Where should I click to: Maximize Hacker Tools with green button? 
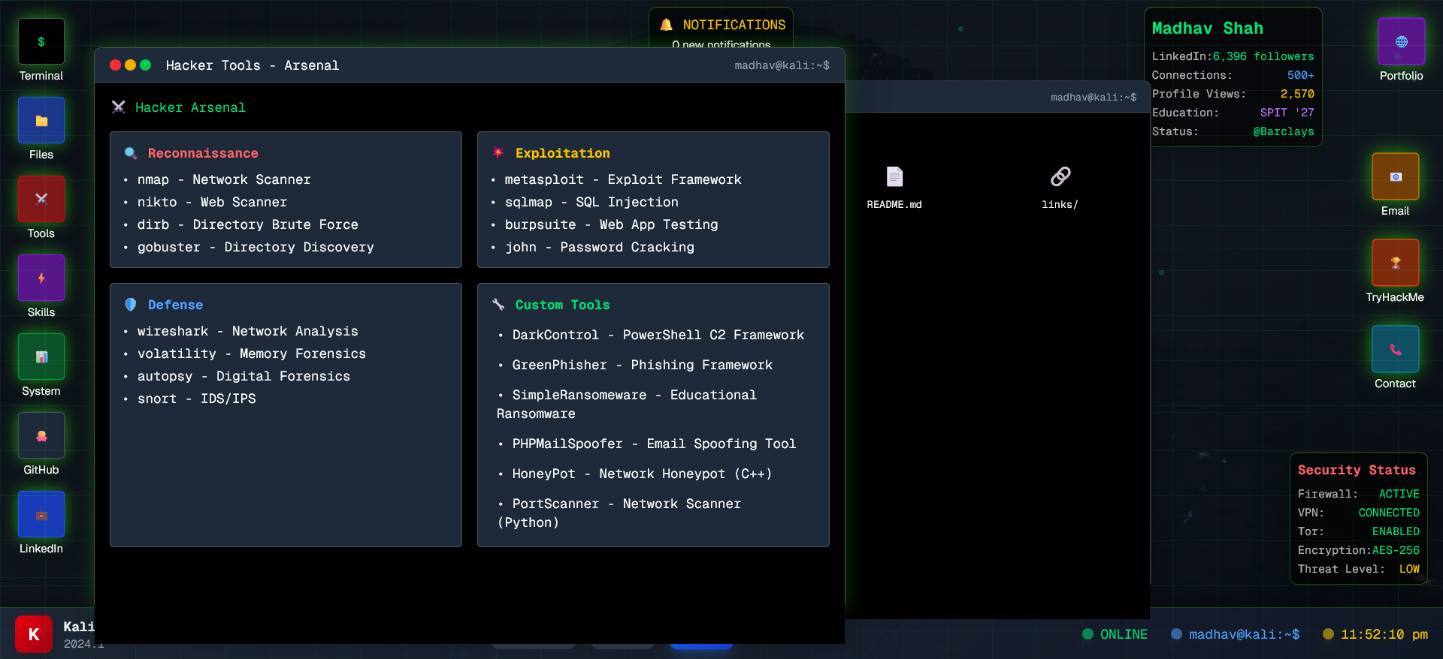(146, 65)
